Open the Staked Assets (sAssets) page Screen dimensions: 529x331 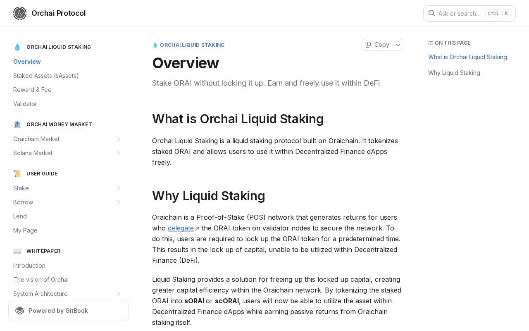point(46,76)
